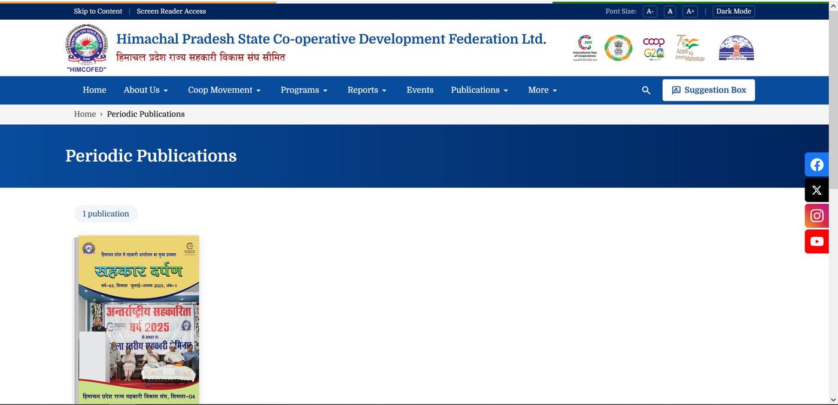Viewport: 838px width, 405px height.
Task: Expand the About Us dropdown
Action: pyautogui.click(x=145, y=90)
